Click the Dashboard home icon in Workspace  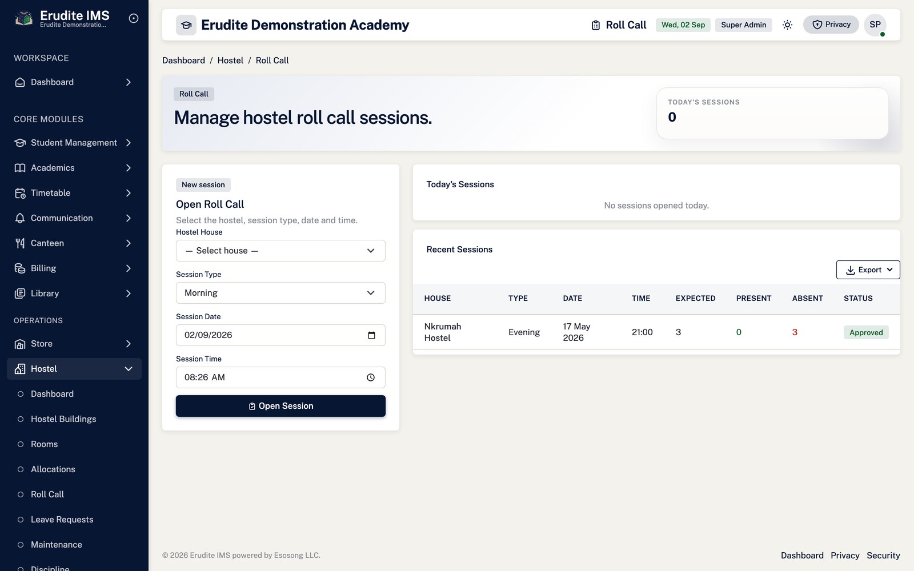[20, 82]
